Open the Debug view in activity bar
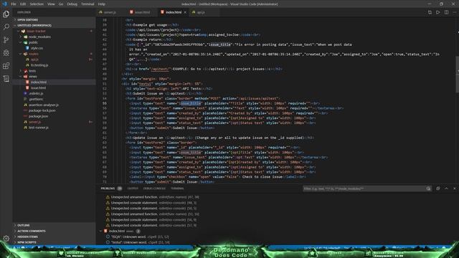 click(x=6, y=53)
